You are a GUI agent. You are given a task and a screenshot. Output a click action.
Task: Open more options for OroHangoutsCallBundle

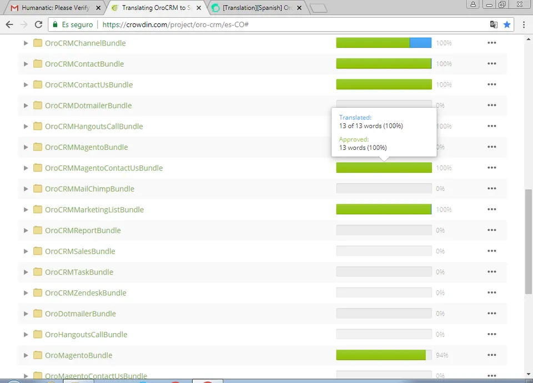click(491, 334)
